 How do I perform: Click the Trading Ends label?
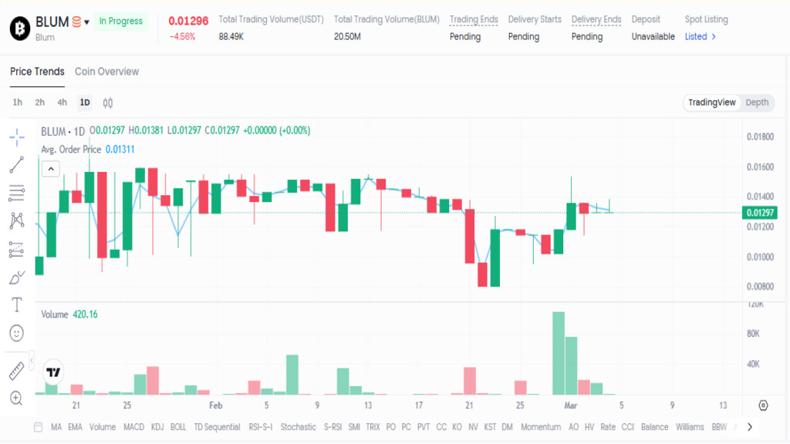[x=474, y=19]
